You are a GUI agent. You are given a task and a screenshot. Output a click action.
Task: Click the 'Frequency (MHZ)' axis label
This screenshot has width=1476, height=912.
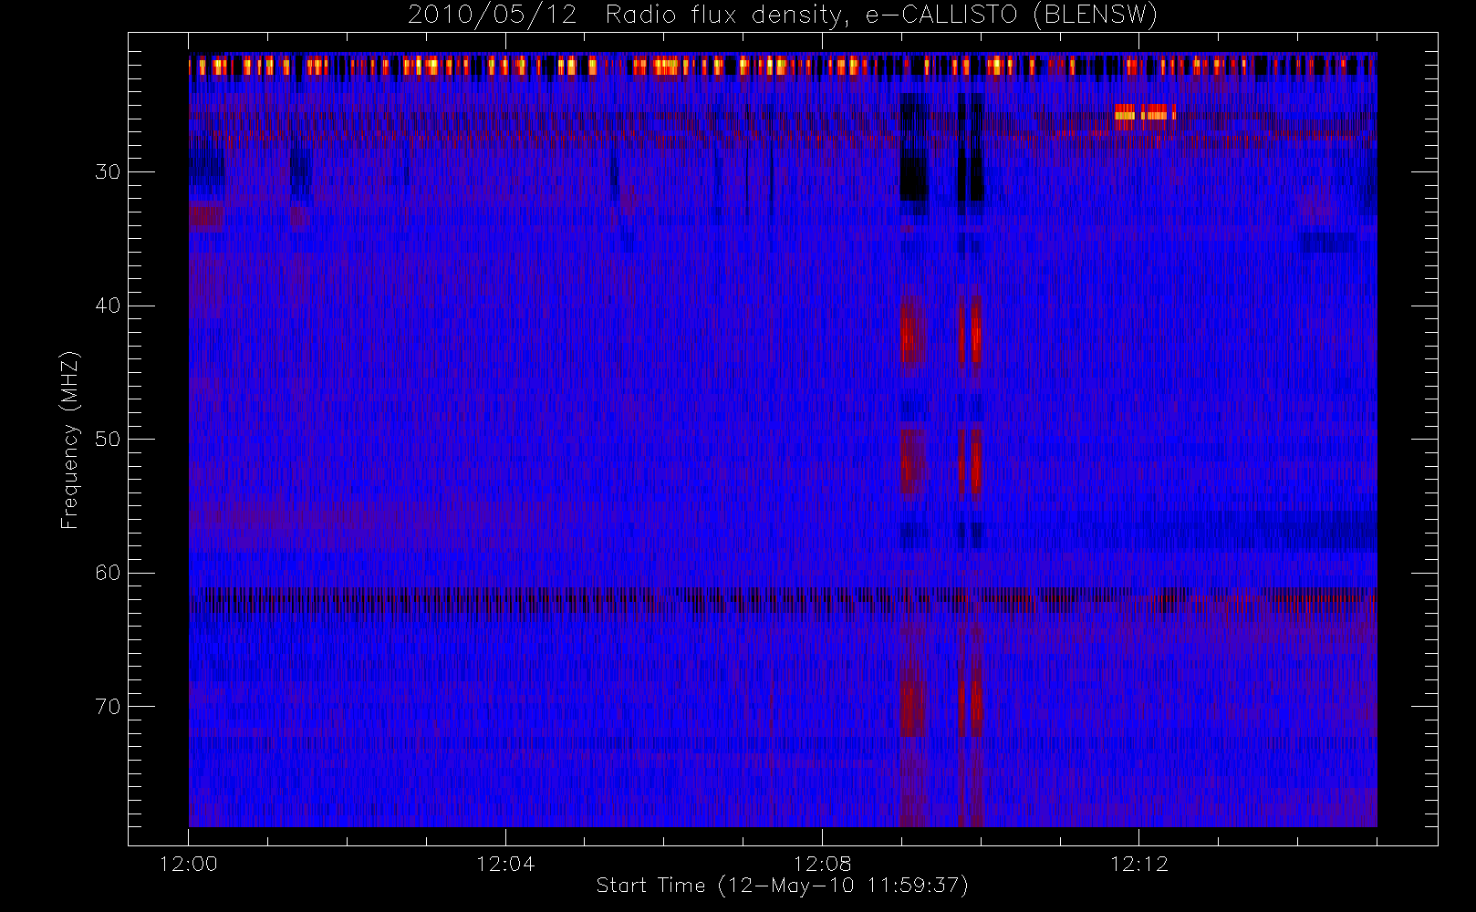point(70,440)
